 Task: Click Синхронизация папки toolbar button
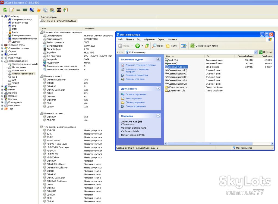(204, 46)
